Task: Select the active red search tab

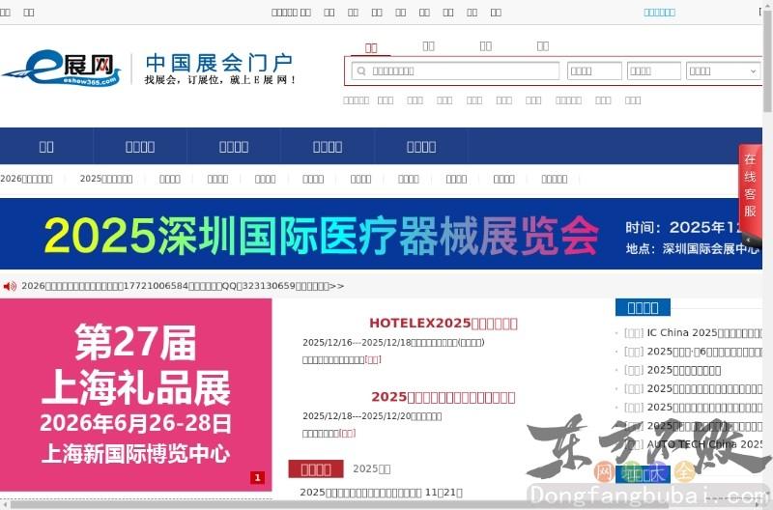Action: pyautogui.click(x=371, y=47)
